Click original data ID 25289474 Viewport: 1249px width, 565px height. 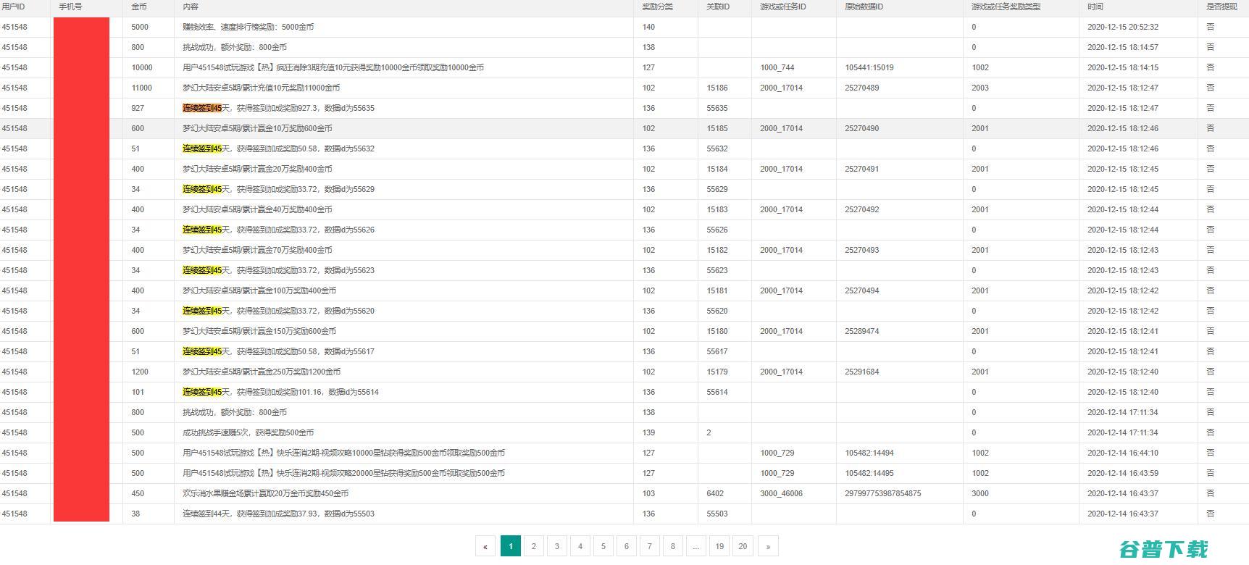pyautogui.click(x=862, y=331)
